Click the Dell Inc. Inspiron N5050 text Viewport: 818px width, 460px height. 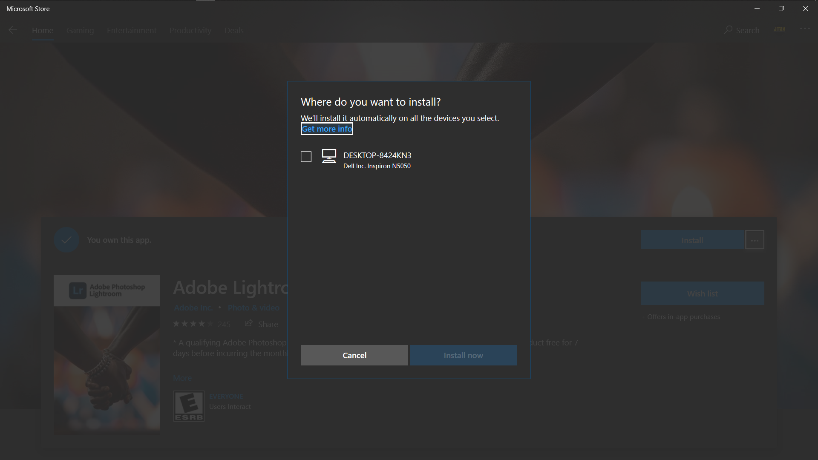coord(377,166)
